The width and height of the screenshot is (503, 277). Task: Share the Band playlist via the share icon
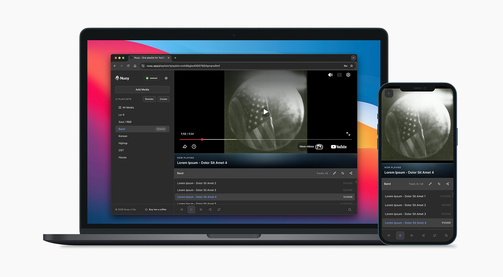(x=351, y=173)
